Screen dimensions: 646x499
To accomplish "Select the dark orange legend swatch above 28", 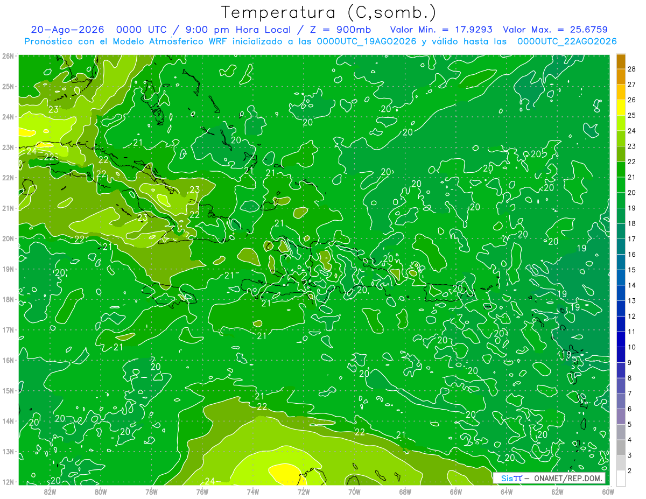I will pos(621,61).
